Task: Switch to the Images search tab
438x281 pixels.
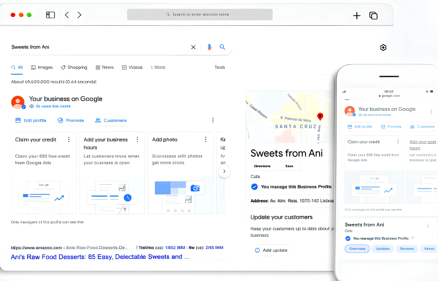Action: (42, 67)
